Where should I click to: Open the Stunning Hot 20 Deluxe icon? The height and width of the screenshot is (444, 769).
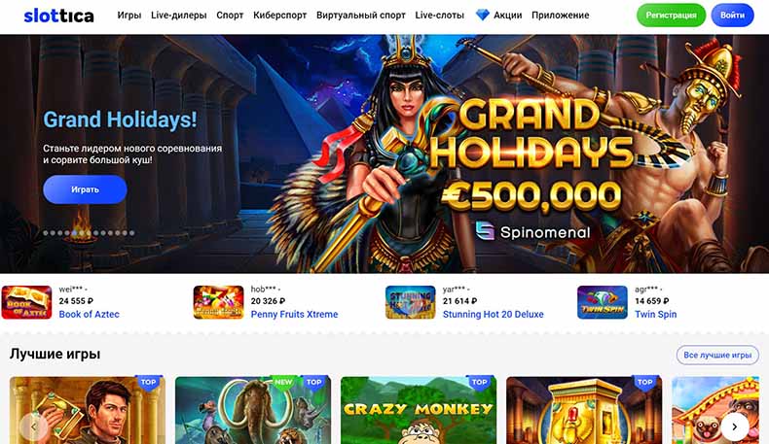pos(411,302)
